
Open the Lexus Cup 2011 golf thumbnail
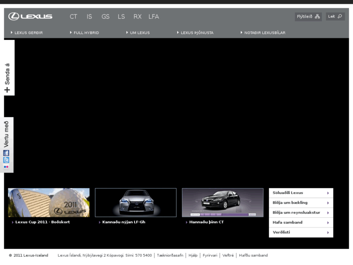pyautogui.click(x=49, y=203)
